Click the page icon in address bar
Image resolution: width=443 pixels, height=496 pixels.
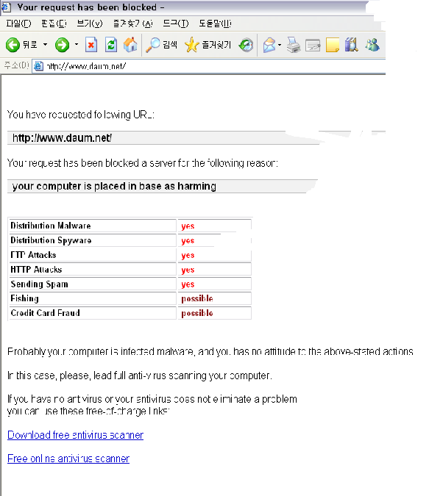click(38, 66)
